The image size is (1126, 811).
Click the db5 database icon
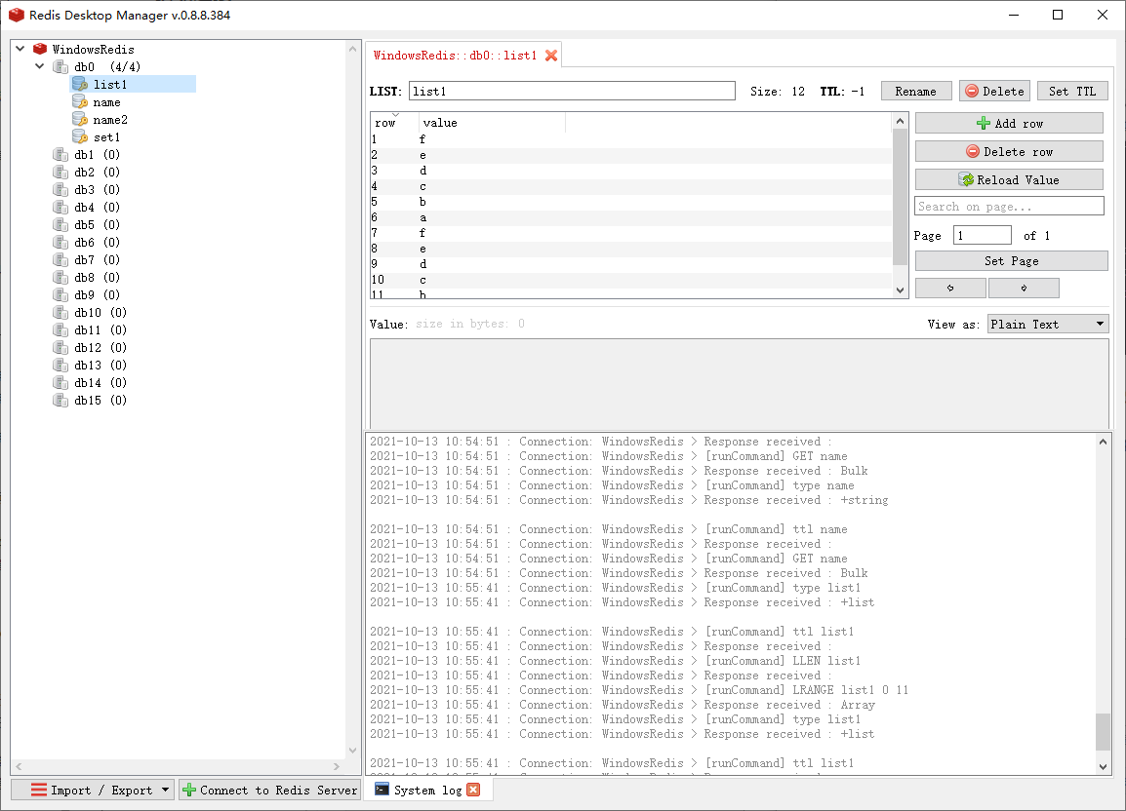[60, 224]
